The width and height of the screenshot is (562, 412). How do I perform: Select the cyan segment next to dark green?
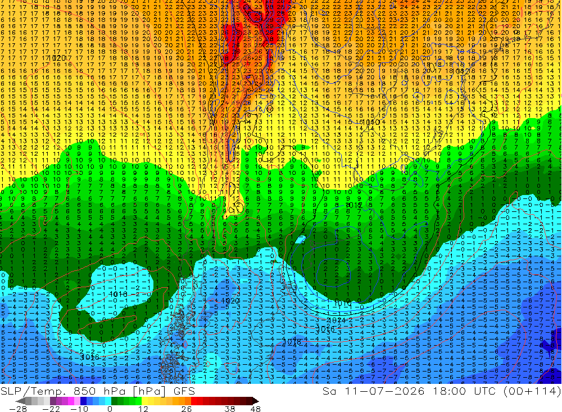108,401
